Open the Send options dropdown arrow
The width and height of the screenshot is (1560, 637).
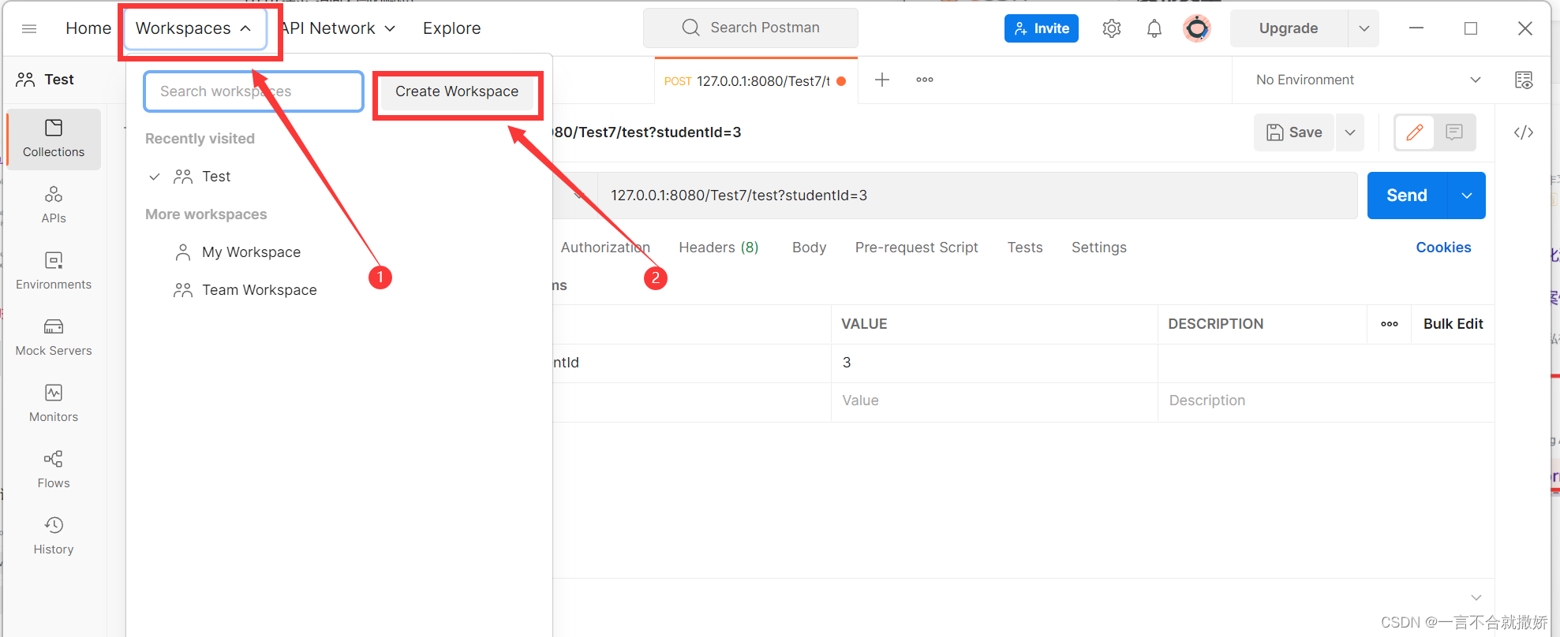point(1467,196)
